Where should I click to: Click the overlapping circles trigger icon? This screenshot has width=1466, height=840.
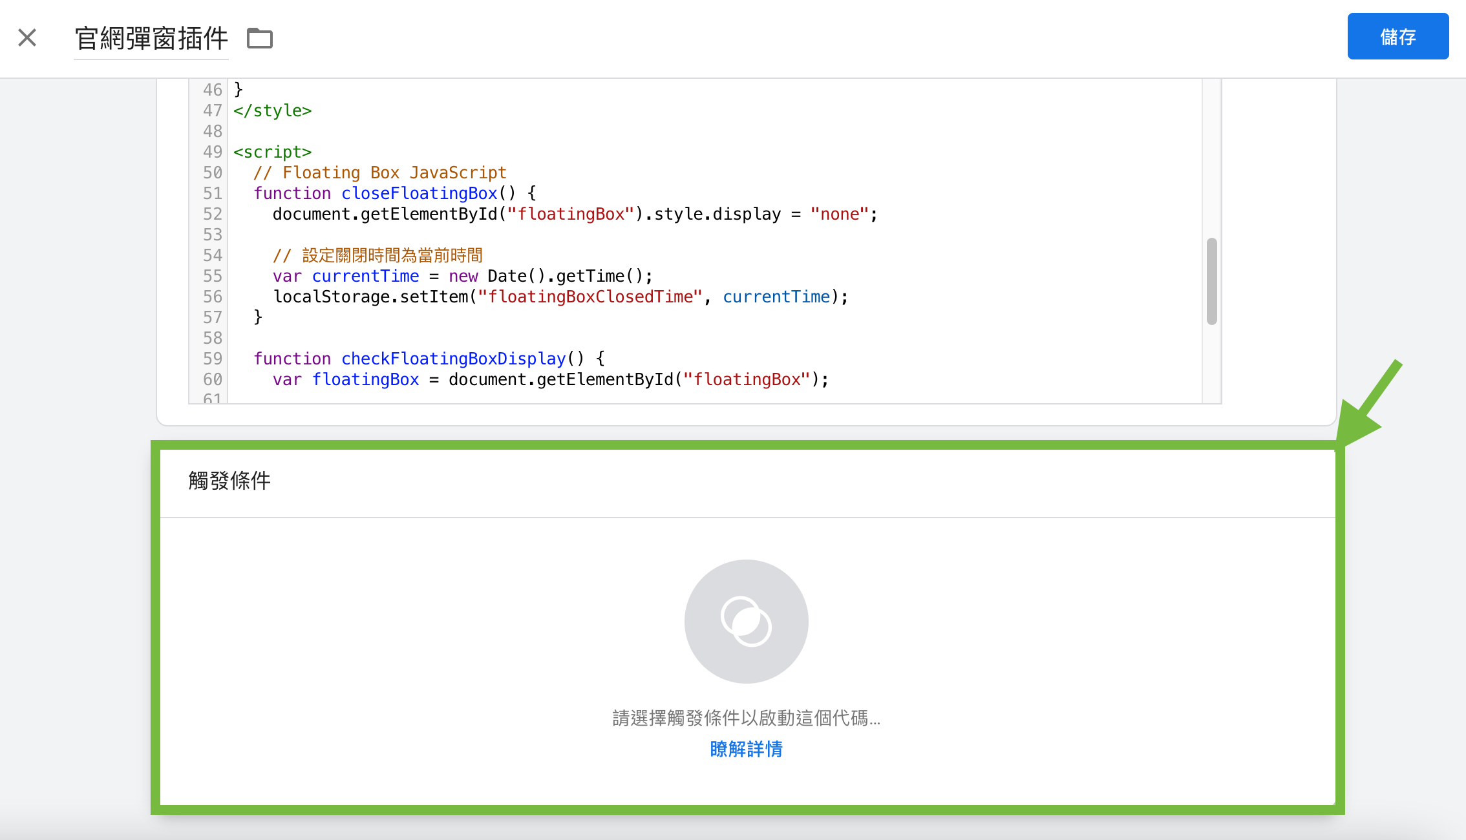click(746, 621)
